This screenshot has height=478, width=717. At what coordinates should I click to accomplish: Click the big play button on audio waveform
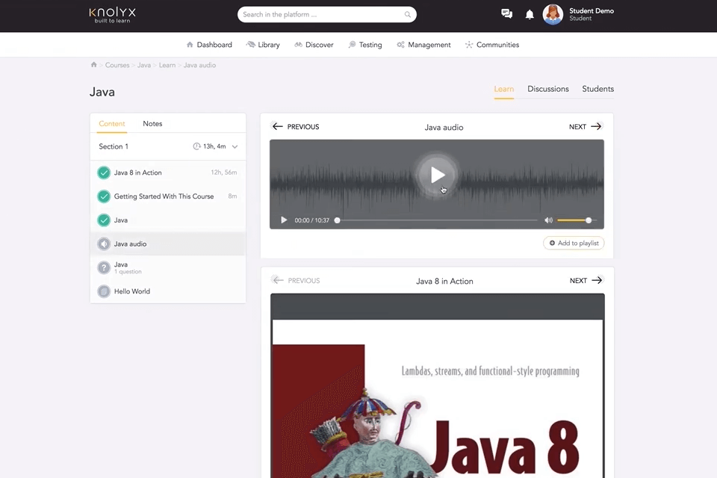coord(437,176)
